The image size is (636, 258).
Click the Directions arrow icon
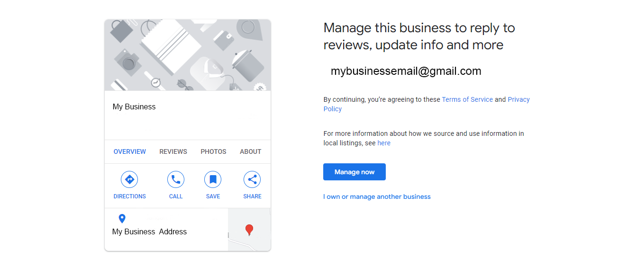click(129, 180)
